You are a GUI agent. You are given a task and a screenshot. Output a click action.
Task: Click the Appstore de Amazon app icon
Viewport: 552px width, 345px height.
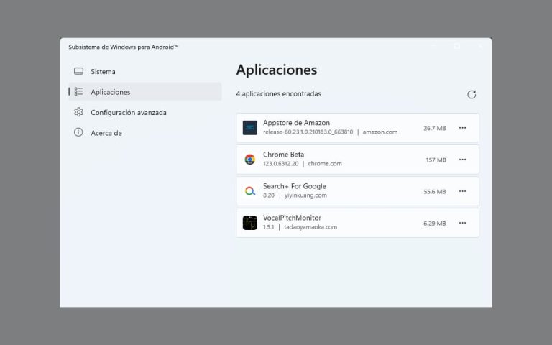[250, 128]
